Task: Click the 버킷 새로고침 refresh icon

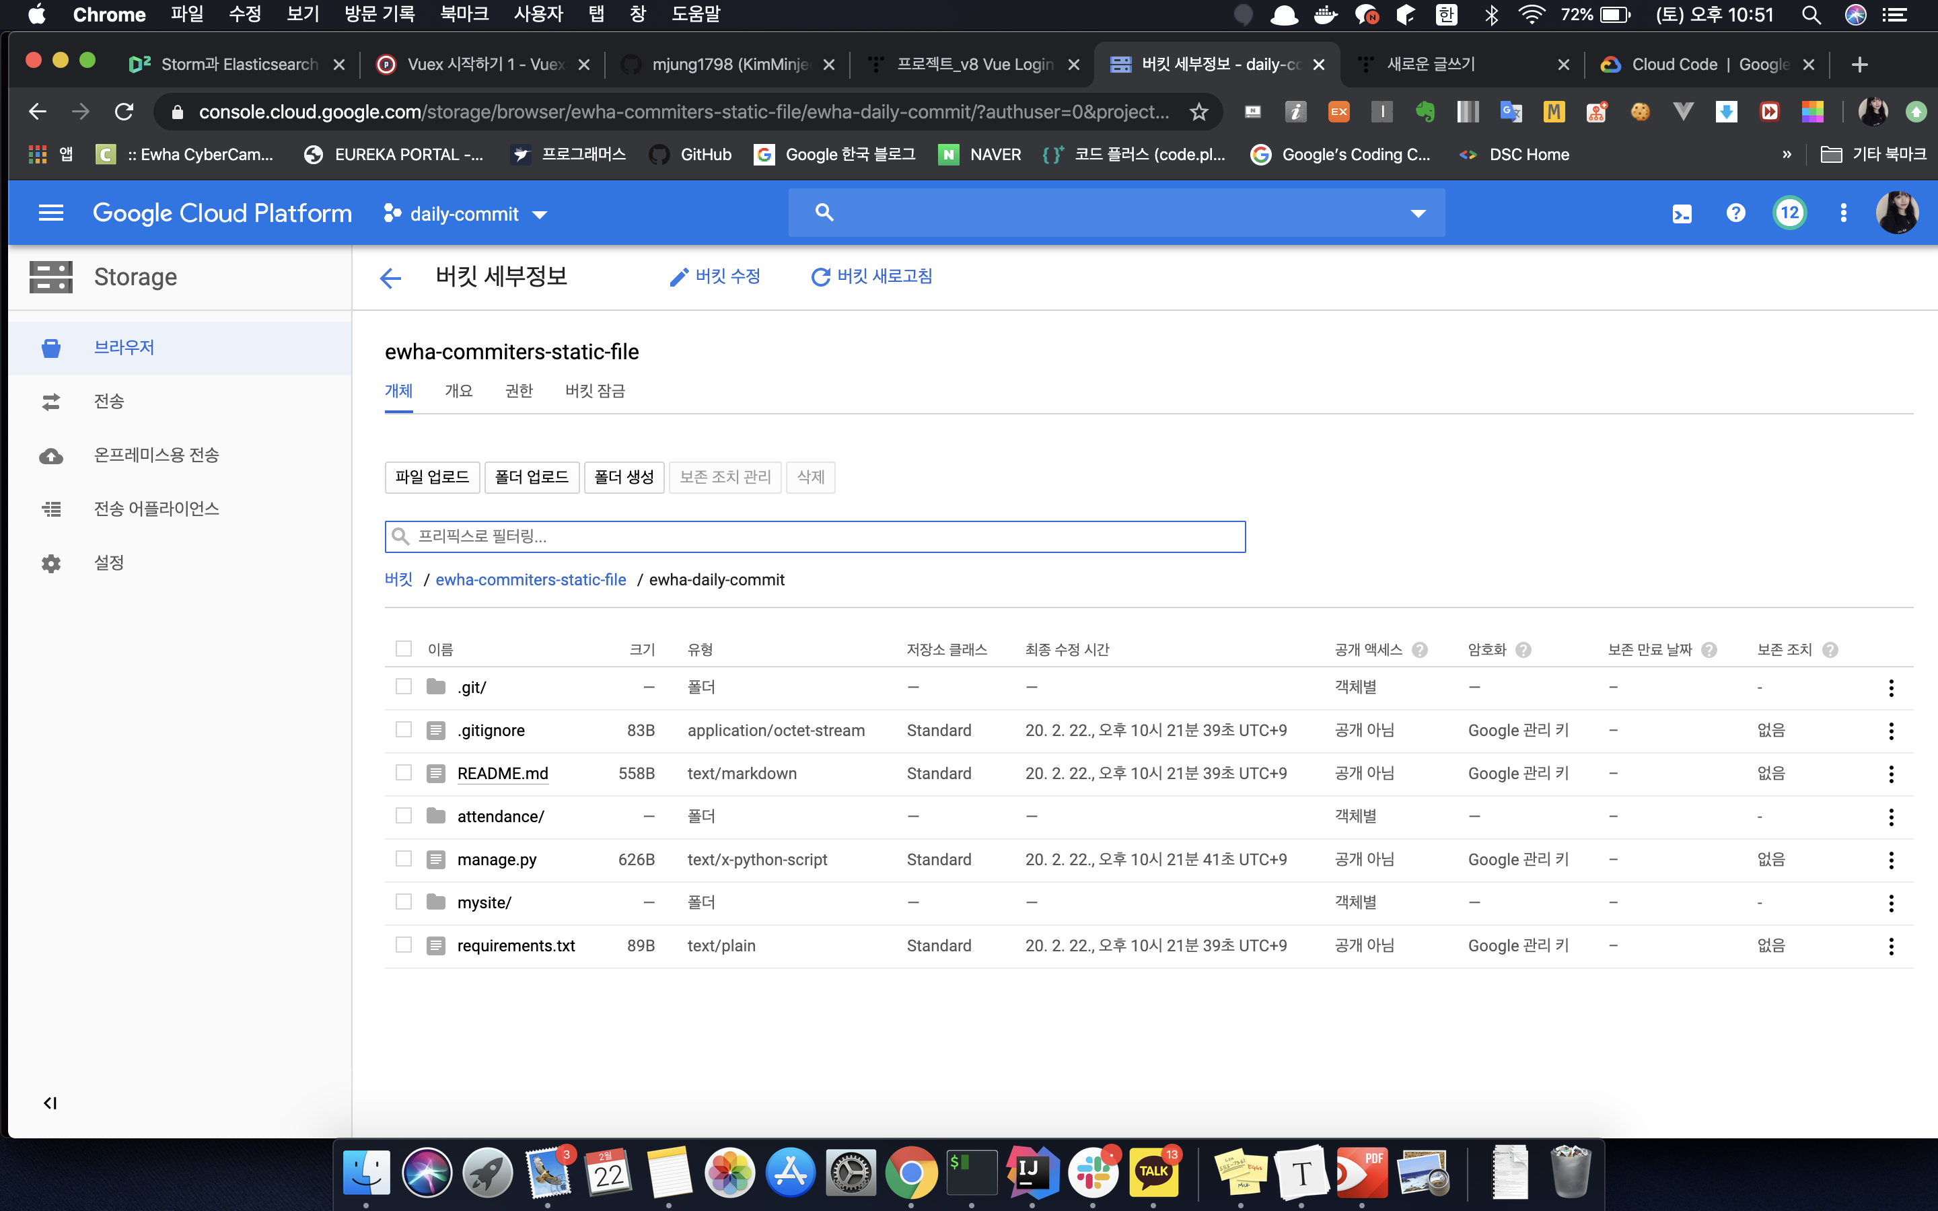Action: tap(820, 277)
